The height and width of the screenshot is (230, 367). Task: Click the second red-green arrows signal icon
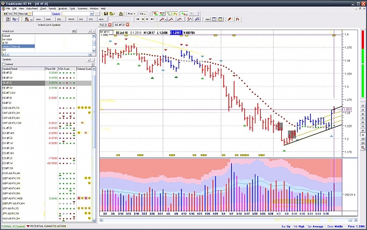(x=161, y=14)
